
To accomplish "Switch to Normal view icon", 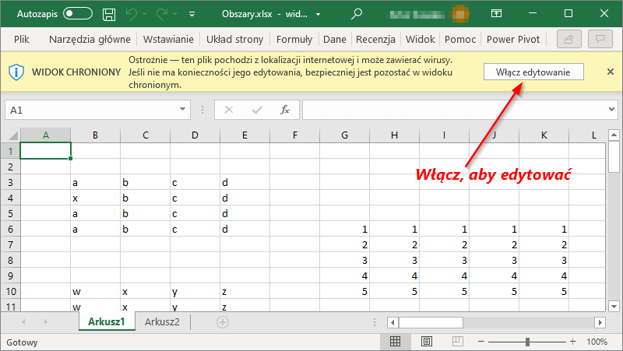I will [x=395, y=342].
